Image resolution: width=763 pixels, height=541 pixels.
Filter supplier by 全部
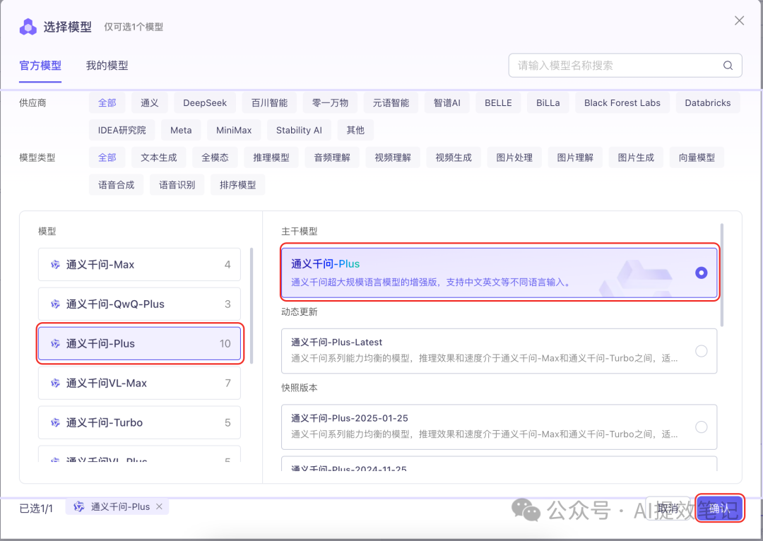pos(107,102)
